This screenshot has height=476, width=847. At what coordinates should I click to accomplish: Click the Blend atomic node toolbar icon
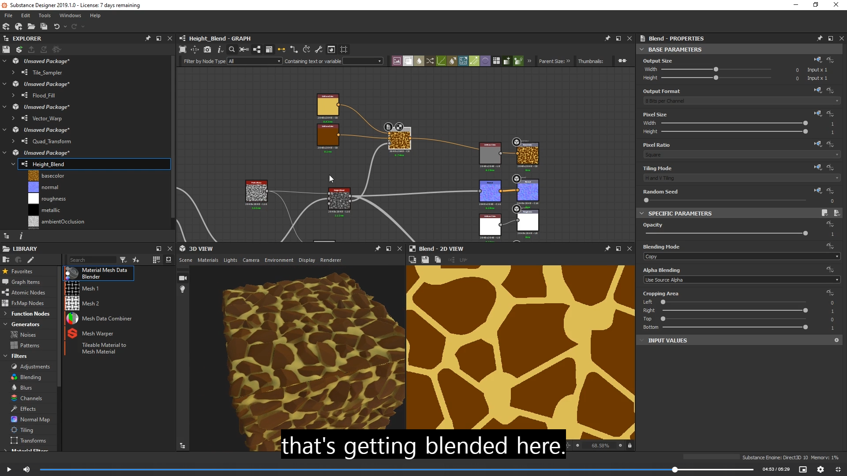tap(408, 61)
